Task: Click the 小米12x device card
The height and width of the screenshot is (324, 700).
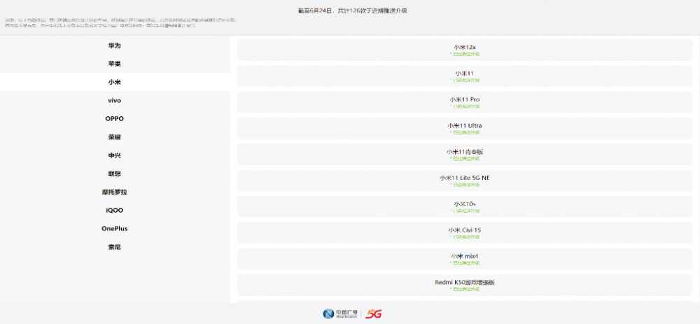Action: (465, 50)
